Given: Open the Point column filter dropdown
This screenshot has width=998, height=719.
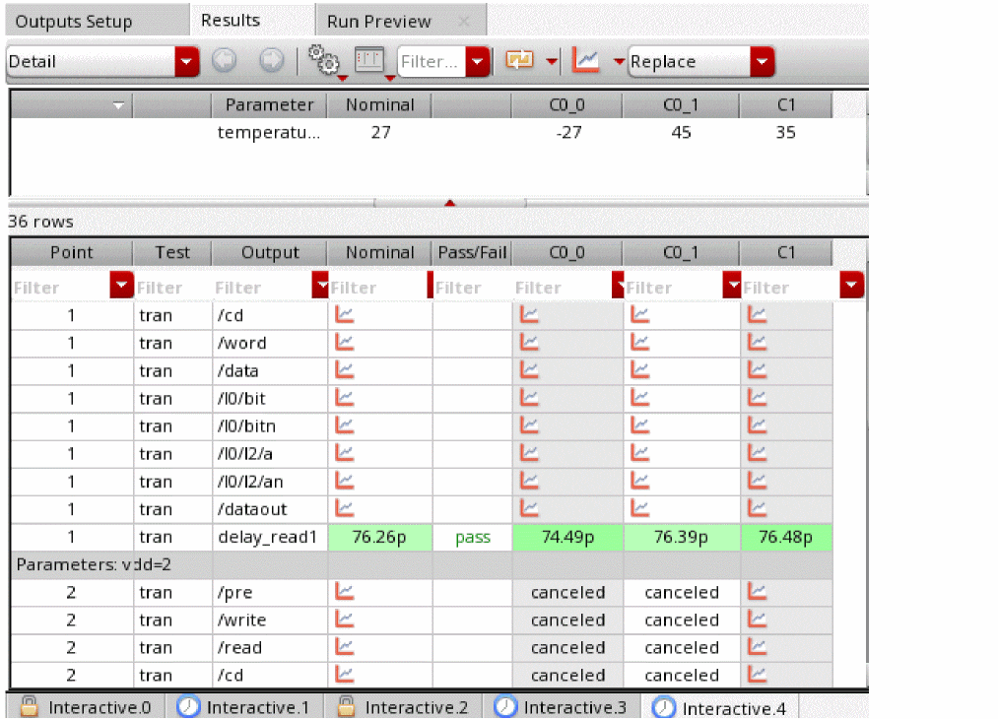Looking at the screenshot, I should 121,288.
